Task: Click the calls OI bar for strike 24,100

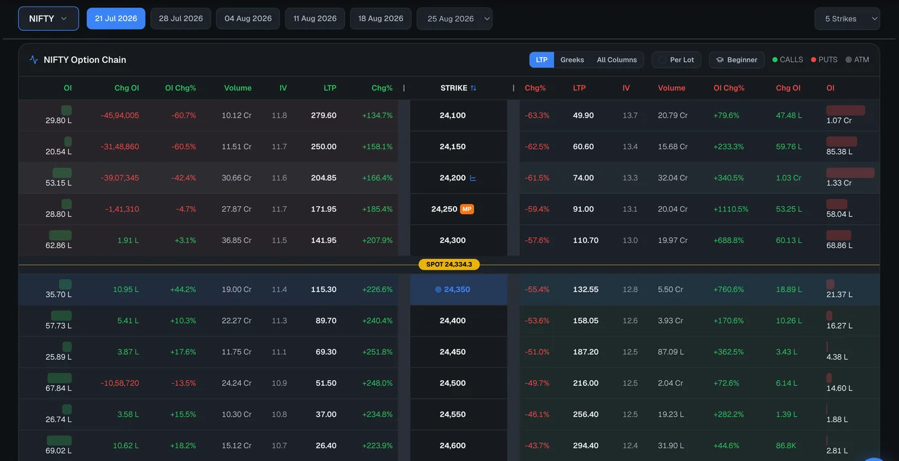Action: point(66,110)
